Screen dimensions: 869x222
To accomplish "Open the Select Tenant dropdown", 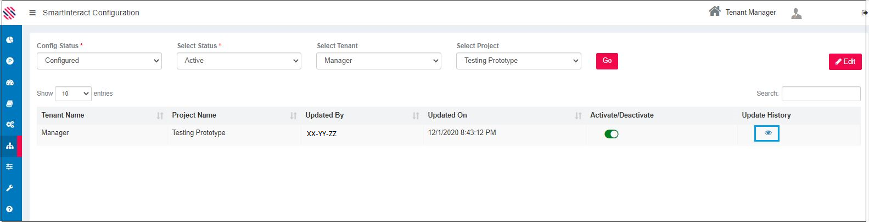I will [379, 61].
